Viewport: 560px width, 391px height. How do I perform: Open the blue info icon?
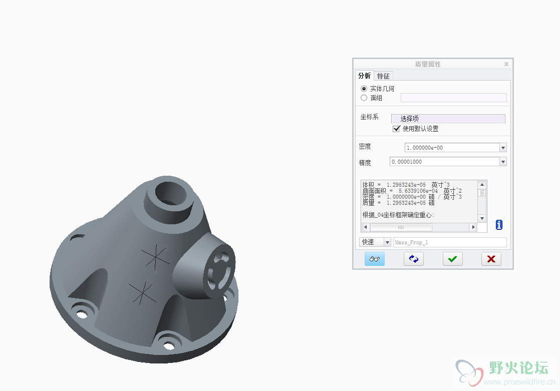point(499,225)
